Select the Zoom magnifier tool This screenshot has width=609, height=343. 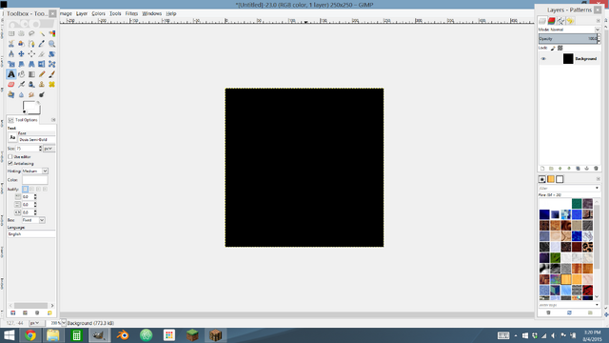pos(51,44)
